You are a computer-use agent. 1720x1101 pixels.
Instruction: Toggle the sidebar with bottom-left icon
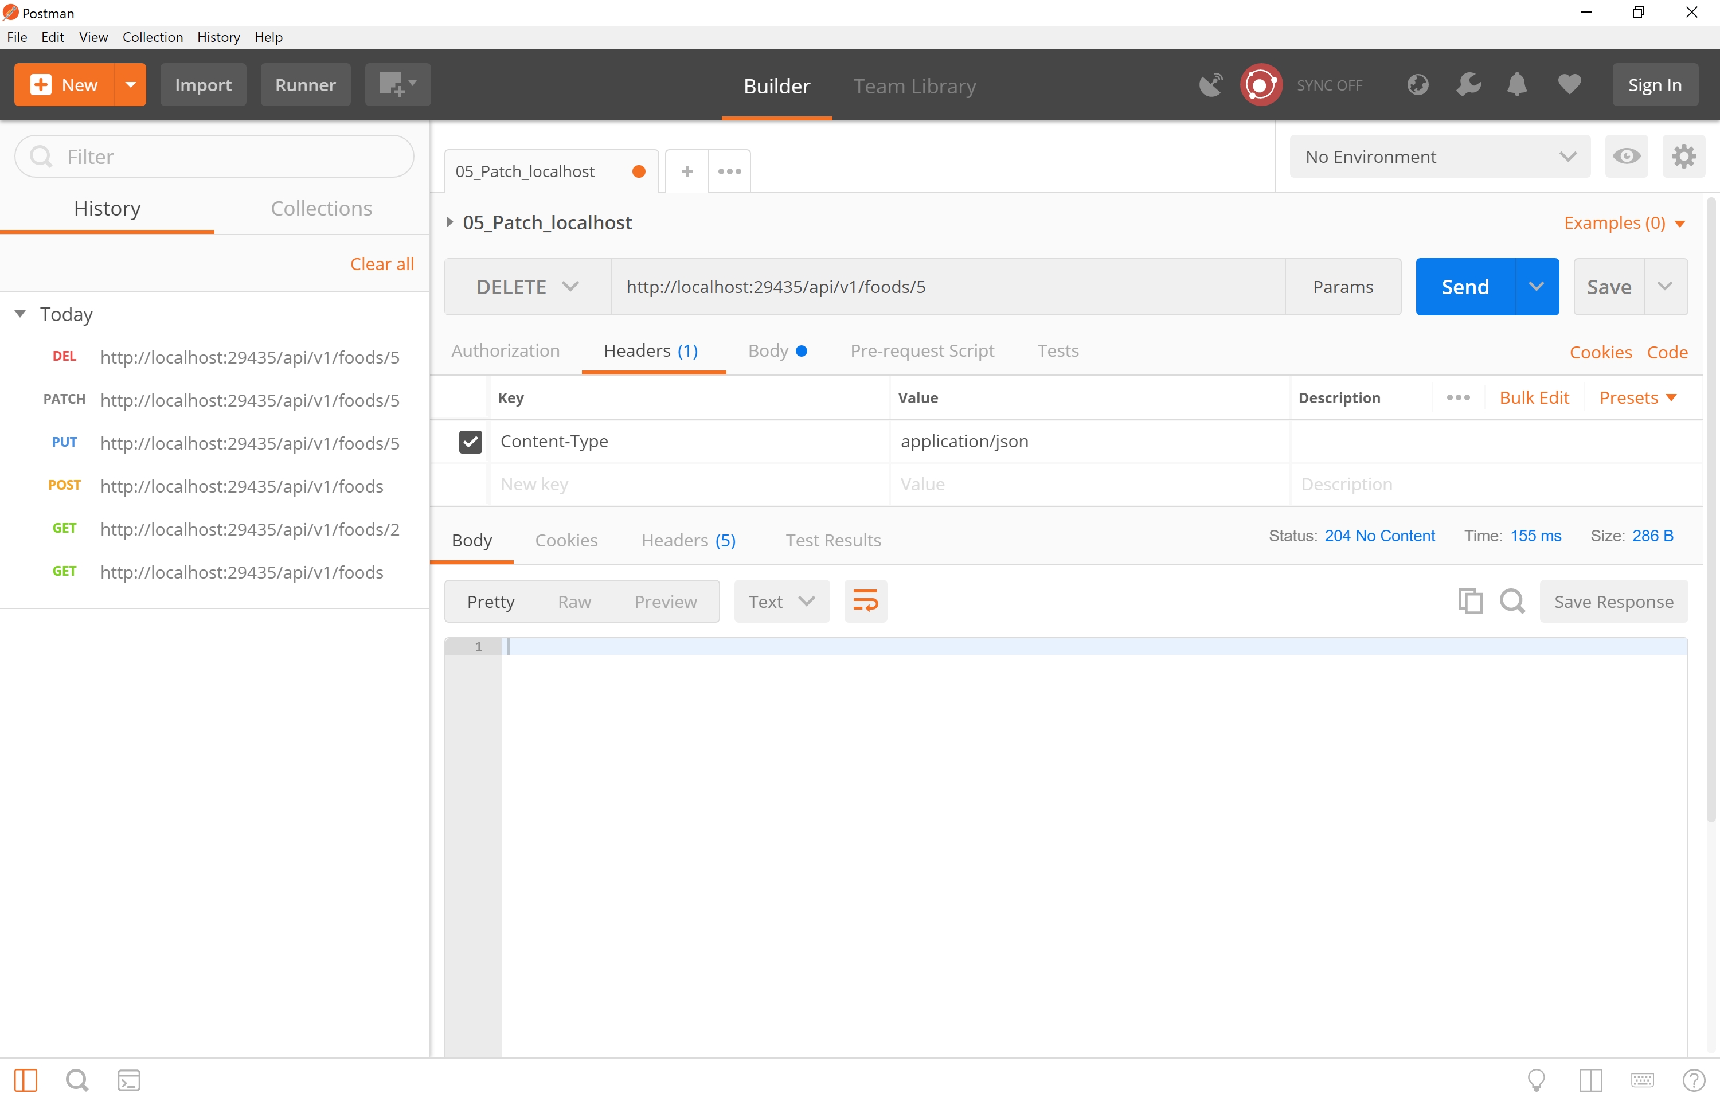tap(26, 1080)
